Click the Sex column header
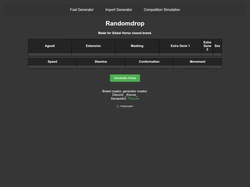The height and width of the screenshot is (187, 250). (217, 46)
